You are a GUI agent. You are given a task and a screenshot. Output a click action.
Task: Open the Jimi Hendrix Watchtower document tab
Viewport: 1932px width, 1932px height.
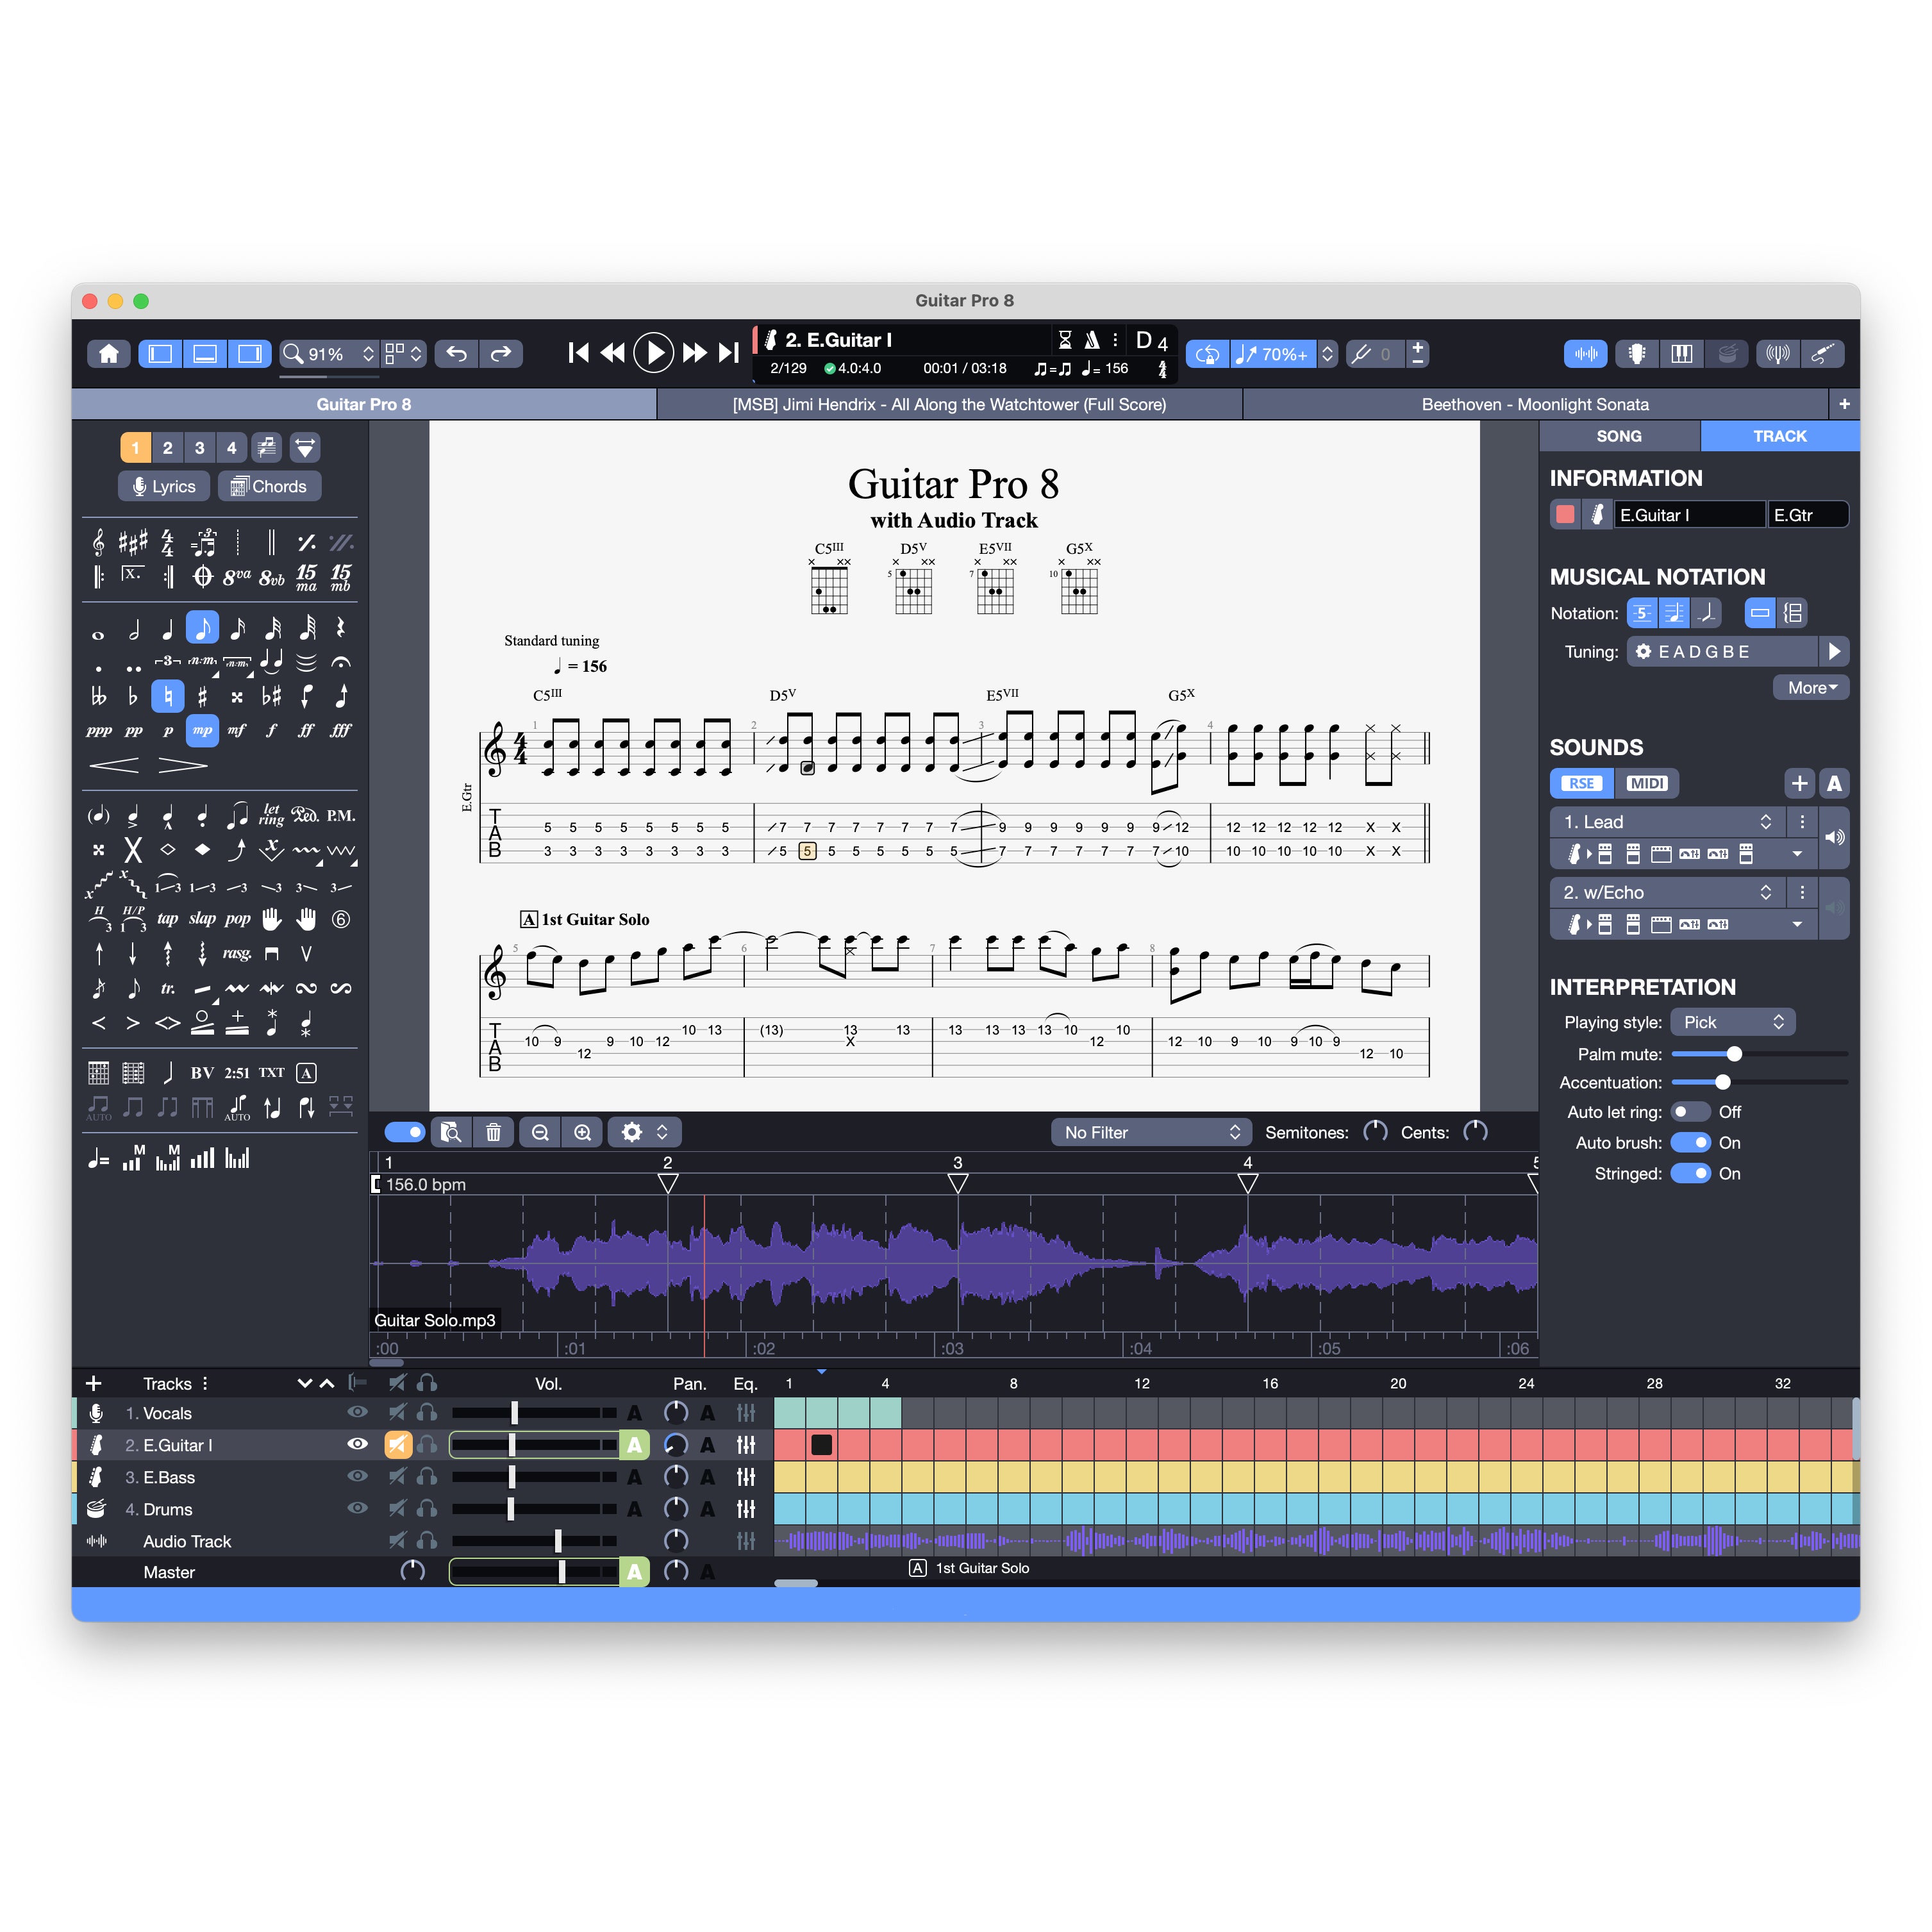tap(949, 404)
